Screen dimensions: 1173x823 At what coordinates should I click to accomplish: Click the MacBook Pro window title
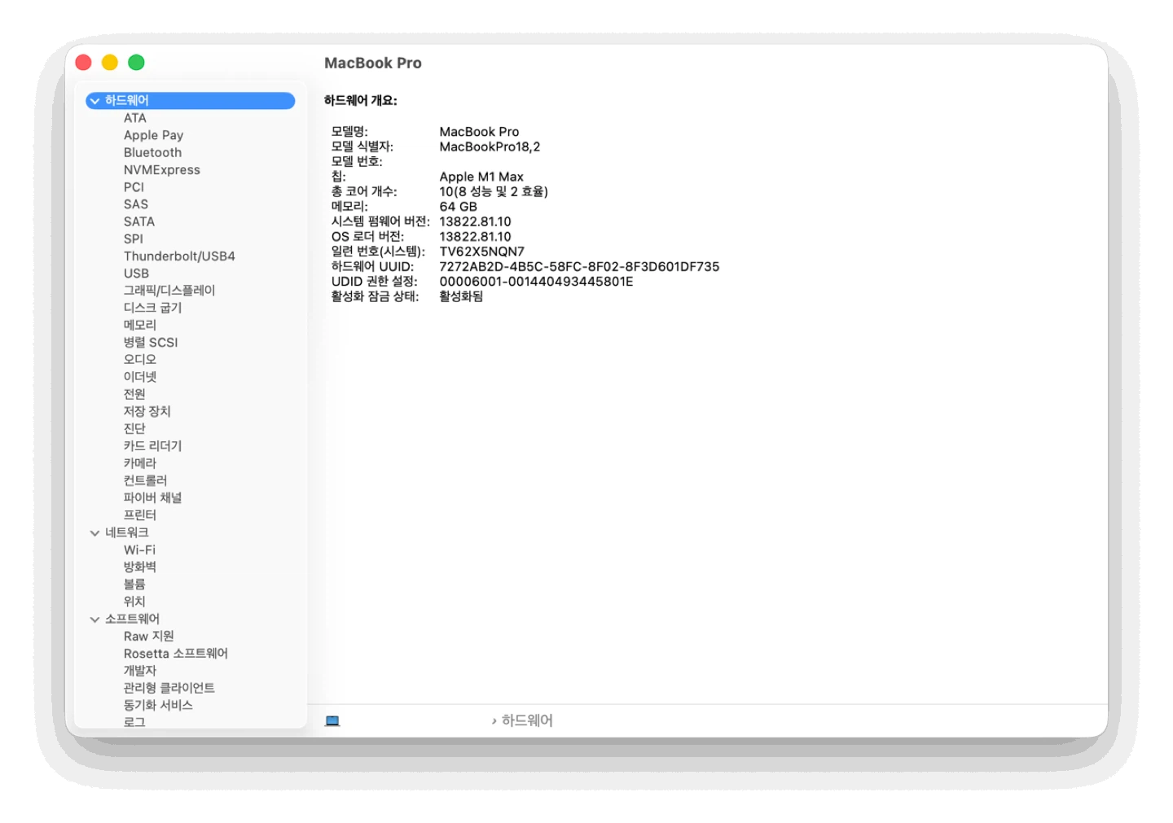tap(373, 63)
